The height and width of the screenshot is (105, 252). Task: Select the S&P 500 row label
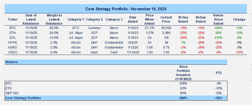click(x=11, y=93)
